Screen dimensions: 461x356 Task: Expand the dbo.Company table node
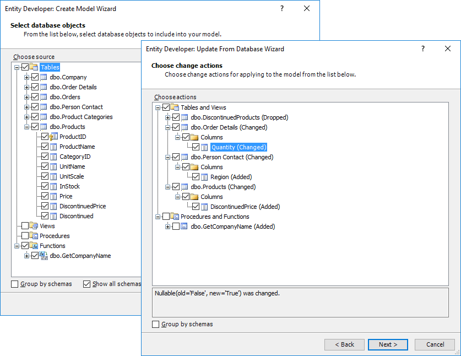26,77
